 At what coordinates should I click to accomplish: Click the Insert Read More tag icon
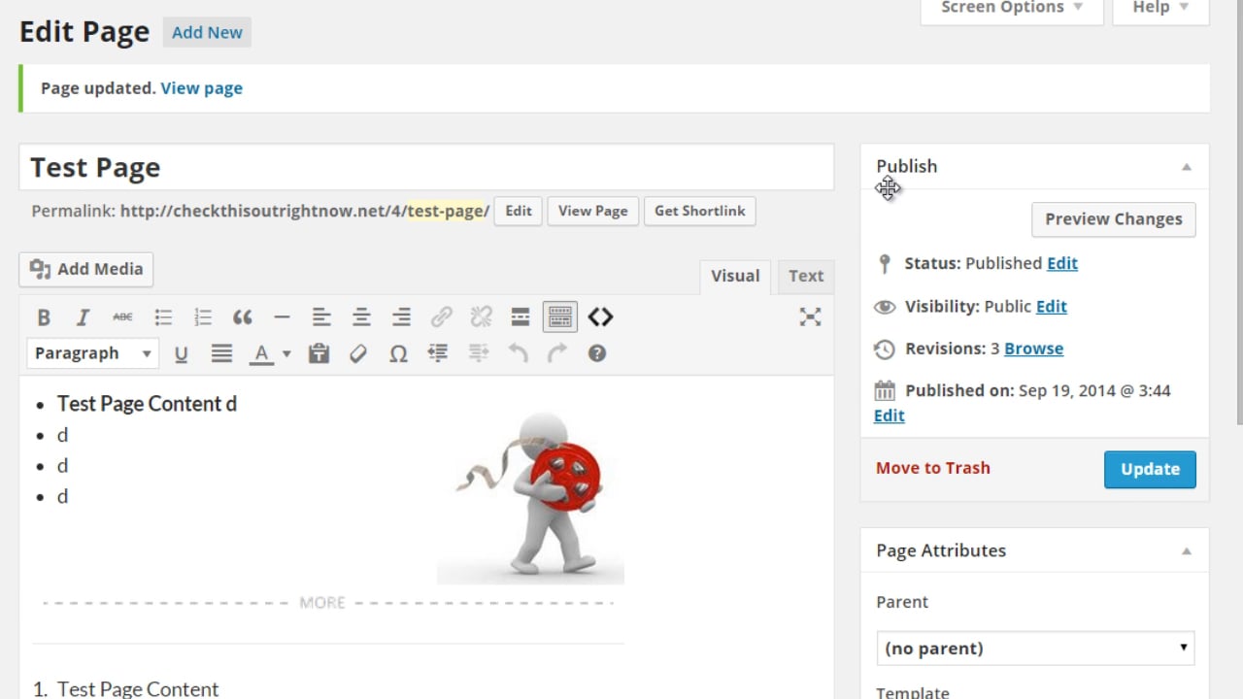pos(520,316)
